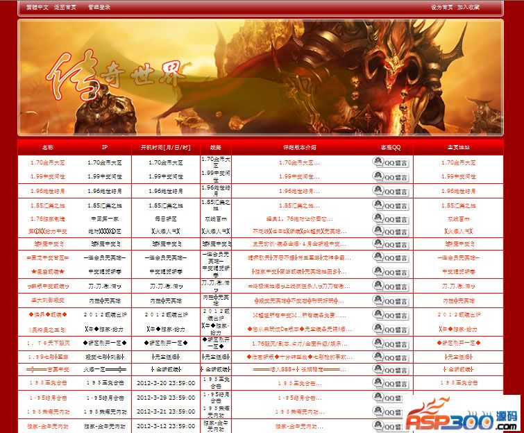Open 一条会员无英雄 link in homepage column
The width and height of the screenshot is (524, 433).
459,258
